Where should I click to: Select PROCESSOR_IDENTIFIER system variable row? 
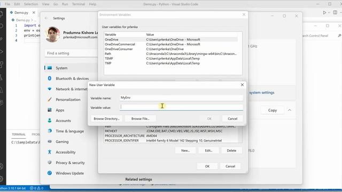pos(171,141)
